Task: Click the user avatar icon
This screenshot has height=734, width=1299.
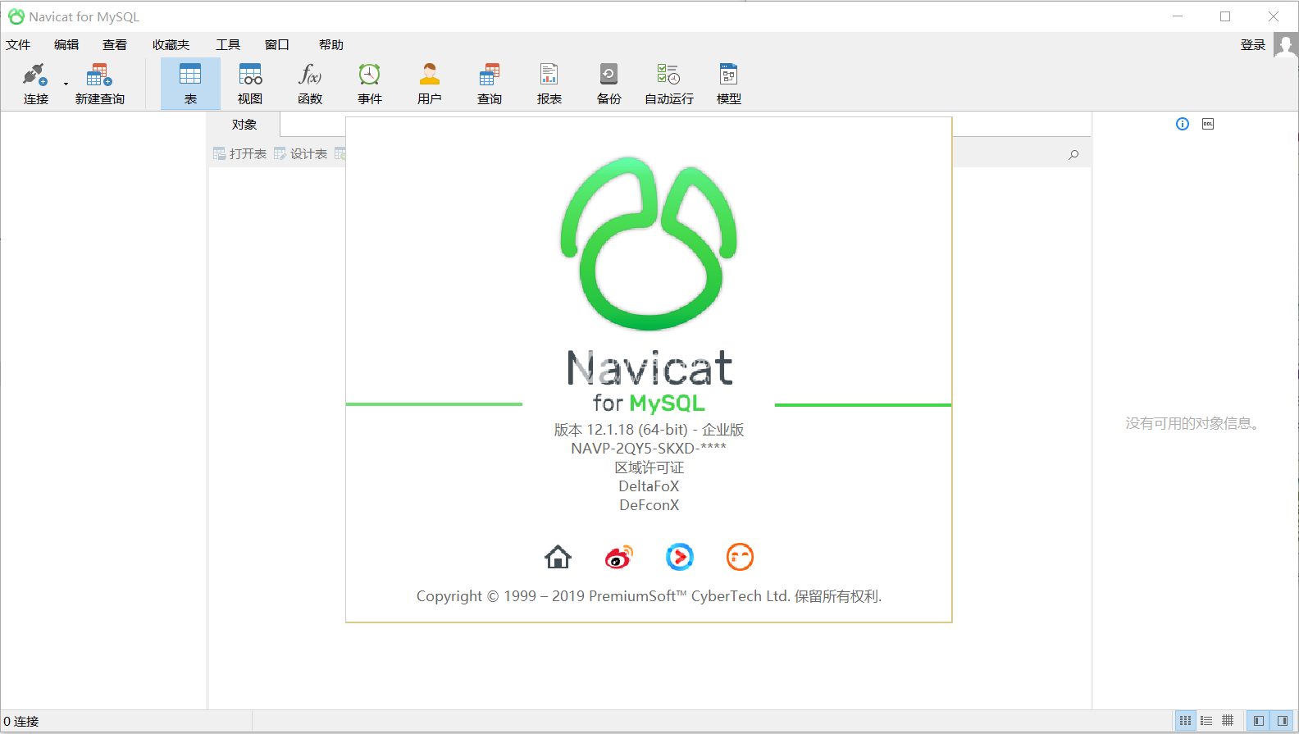Action: tap(1285, 44)
